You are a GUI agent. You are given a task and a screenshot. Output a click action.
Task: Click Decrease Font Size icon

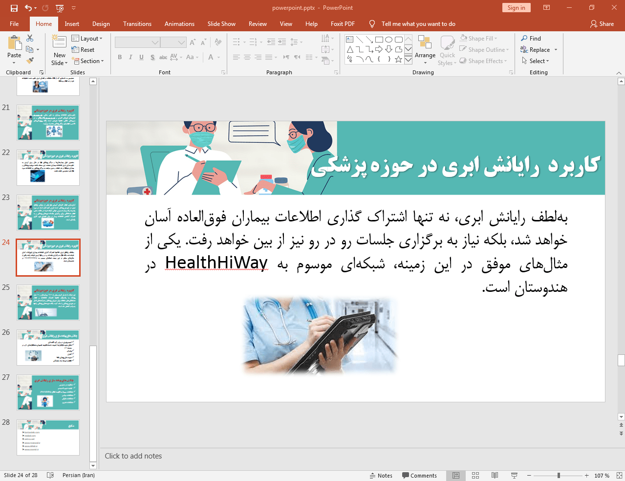tap(203, 43)
